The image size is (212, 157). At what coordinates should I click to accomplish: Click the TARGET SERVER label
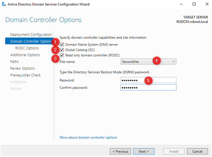tap(195, 17)
